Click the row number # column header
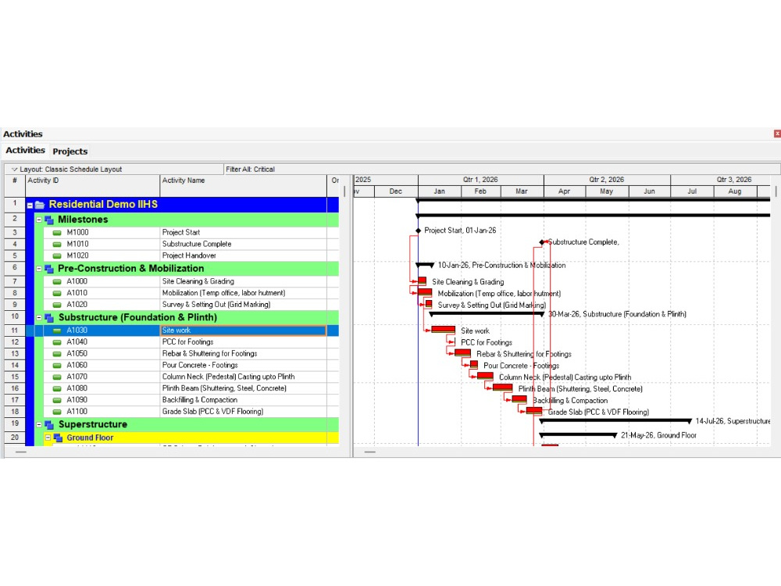Screen dimensions: 781x586 [x=15, y=185]
